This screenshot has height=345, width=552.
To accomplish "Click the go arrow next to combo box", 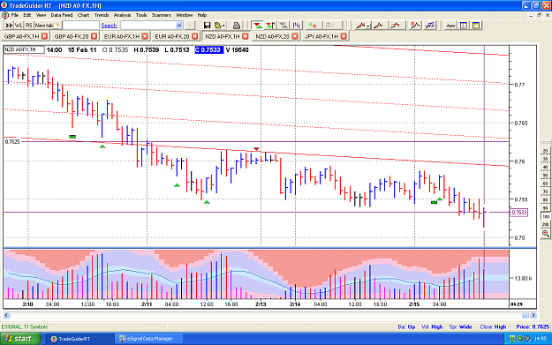I will (x=189, y=26).
